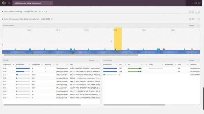Select SQL row SELECT PRODUCTS.PRODUCT_ID
Viewport: 204px width, 114px height.
[x=51, y=75]
